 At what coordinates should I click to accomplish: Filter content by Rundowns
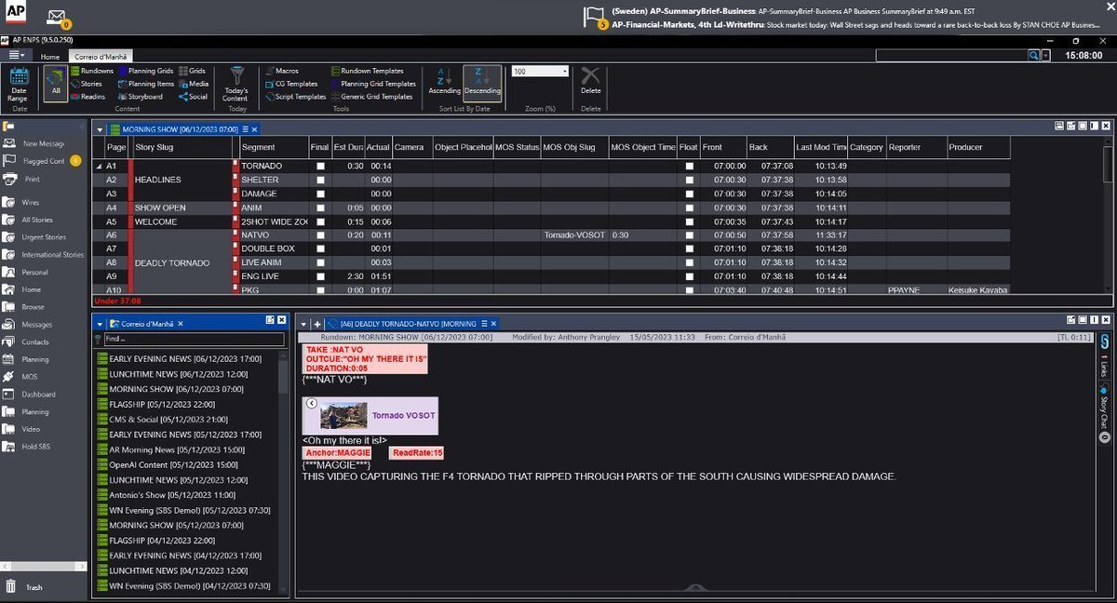coord(91,71)
